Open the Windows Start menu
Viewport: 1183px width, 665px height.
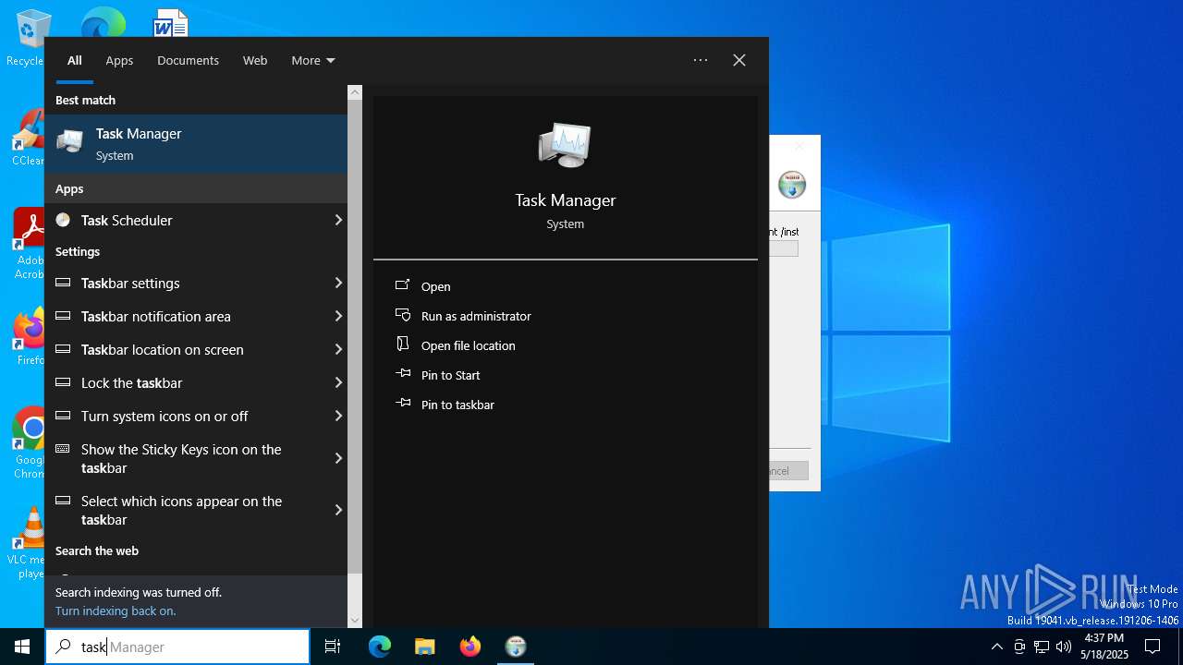click(22, 647)
